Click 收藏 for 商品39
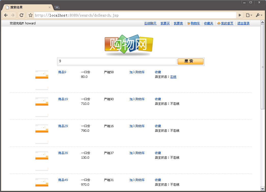This screenshot has width=266, height=192. point(158,153)
